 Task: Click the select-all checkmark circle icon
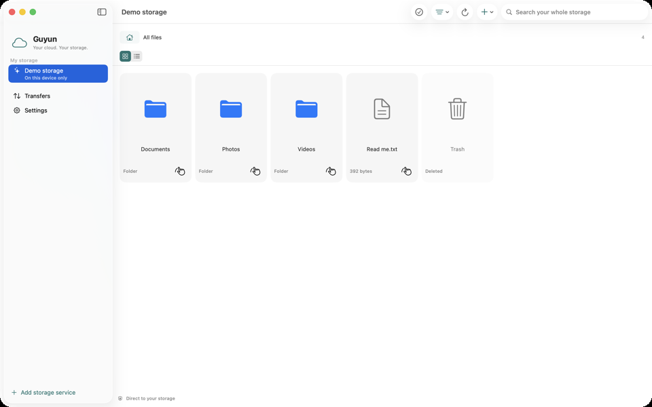pyautogui.click(x=419, y=12)
